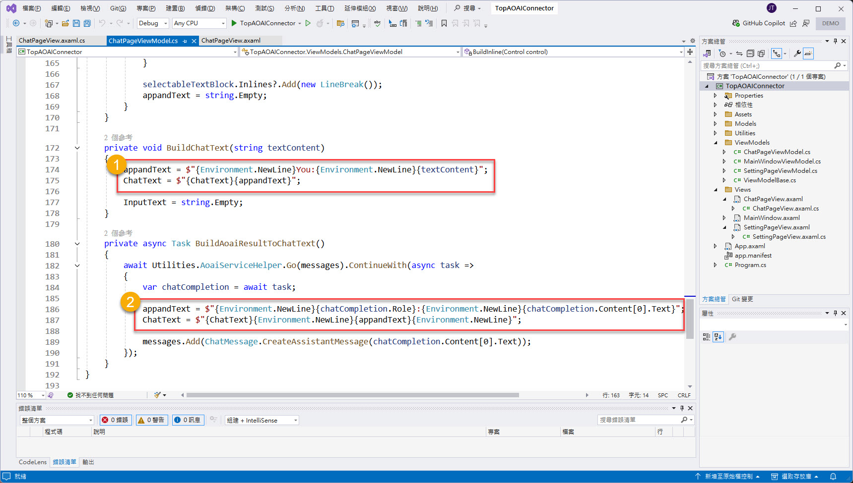Collapse all in Solution Explorer toolbar
This screenshot has width=853, height=483.
click(750, 54)
